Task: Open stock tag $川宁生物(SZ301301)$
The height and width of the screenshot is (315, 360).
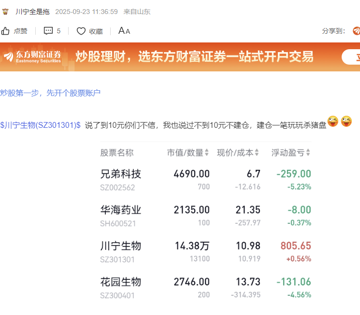Action: point(41,125)
